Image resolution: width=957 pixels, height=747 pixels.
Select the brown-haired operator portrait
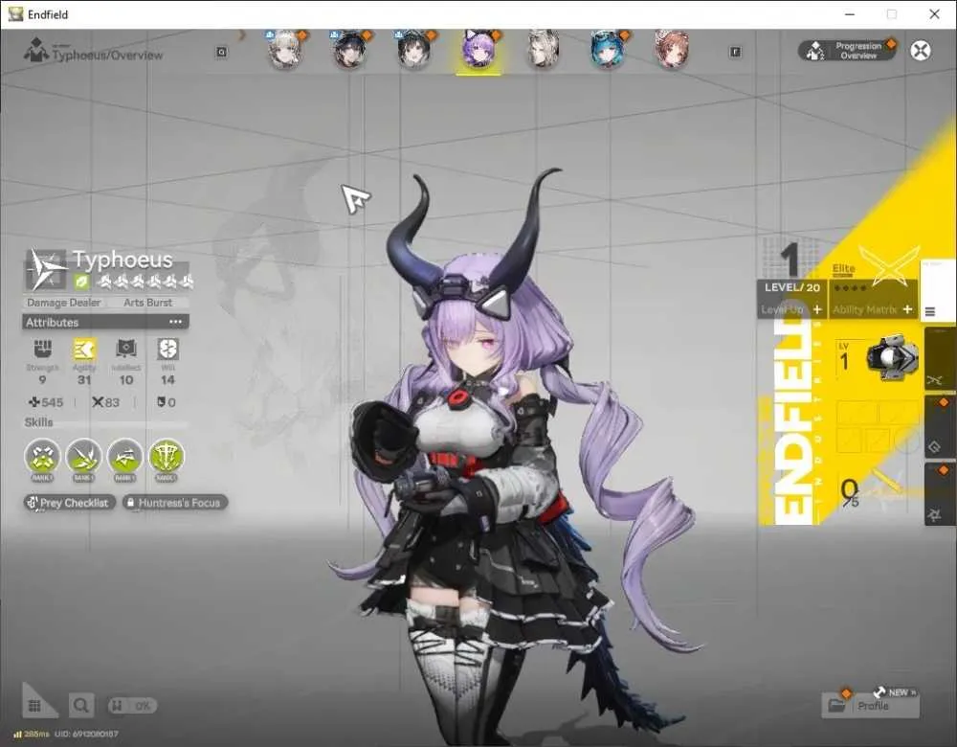click(672, 50)
